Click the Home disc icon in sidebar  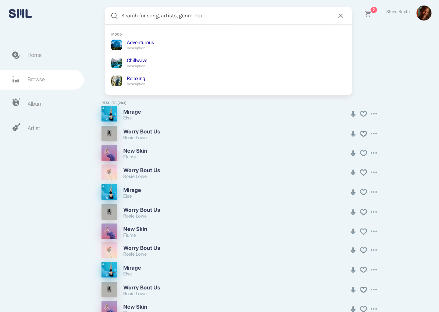tap(16, 55)
